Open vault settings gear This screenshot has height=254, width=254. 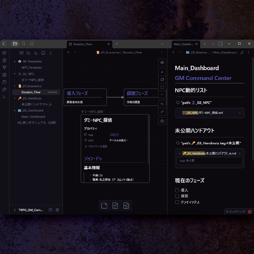(x=57, y=210)
